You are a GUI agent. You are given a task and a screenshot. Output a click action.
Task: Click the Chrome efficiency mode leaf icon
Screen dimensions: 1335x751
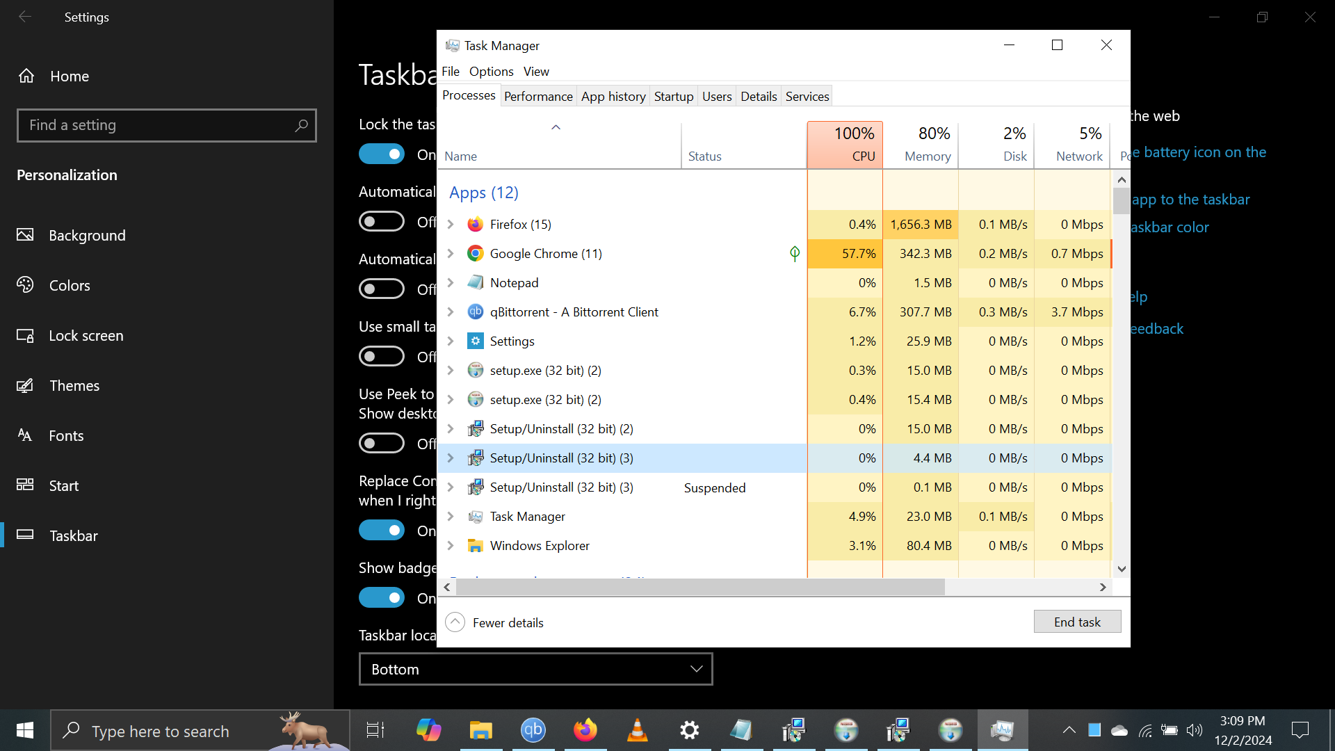[x=795, y=254]
